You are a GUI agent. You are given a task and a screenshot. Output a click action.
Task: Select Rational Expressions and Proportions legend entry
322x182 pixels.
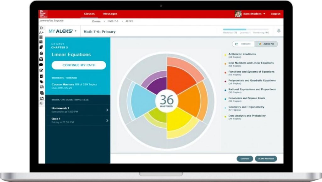pos(250,91)
